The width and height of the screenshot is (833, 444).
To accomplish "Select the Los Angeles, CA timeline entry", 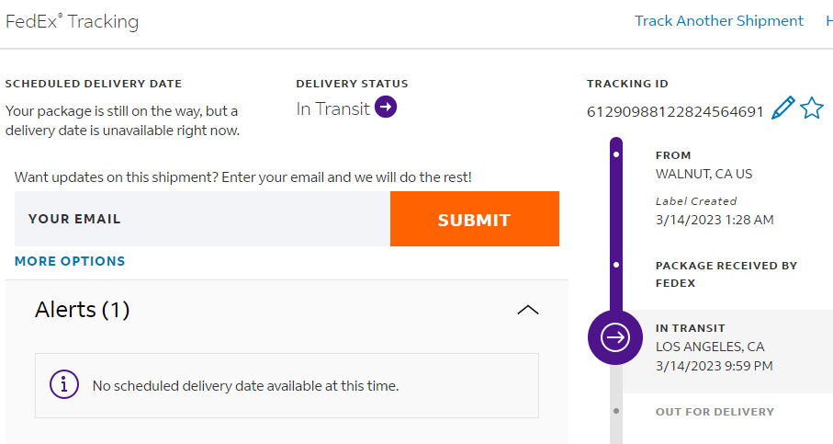I will pos(710,347).
